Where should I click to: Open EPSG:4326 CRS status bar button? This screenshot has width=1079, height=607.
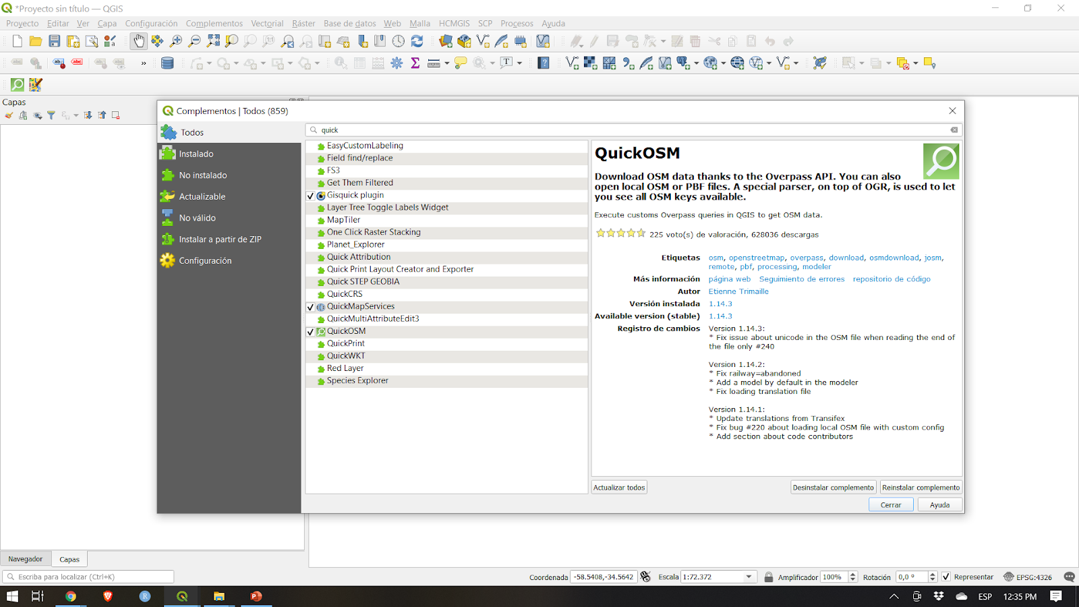(1028, 577)
